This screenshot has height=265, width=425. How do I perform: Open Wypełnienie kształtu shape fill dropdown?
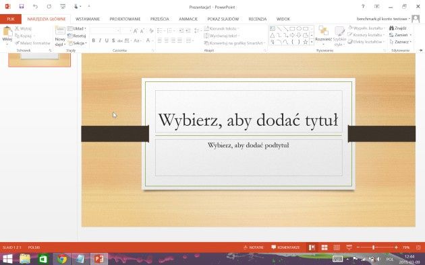pyautogui.click(x=367, y=28)
